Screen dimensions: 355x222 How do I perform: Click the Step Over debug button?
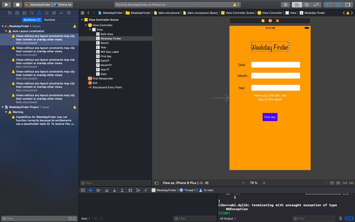pyautogui.click(x=106, y=190)
